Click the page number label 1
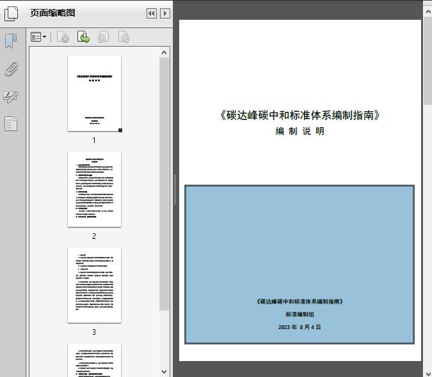The width and height of the screenshot is (432, 377). [94, 140]
